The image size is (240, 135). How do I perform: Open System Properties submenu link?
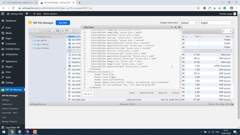(10, 108)
